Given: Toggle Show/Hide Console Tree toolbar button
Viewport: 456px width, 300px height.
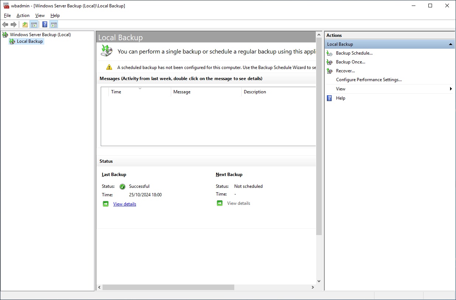Looking at the screenshot, I should click(x=34, y=25).
